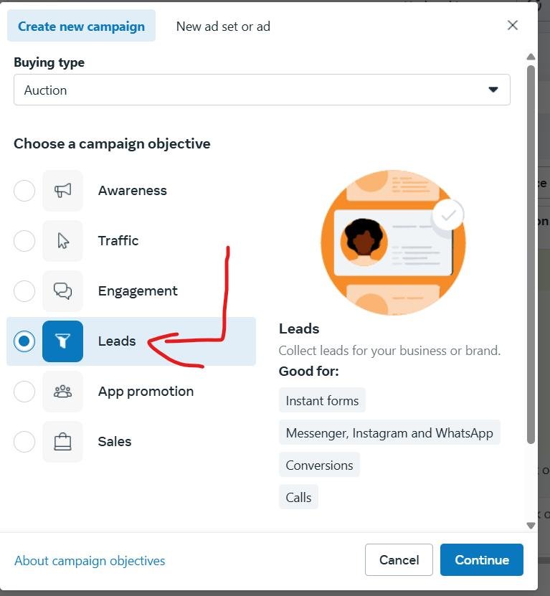Choose the Traffic radio button

tap(24, 240)
